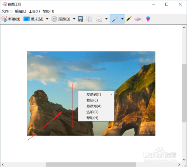This screenshot has width=187, height=167.
Task: Click the Snipping Tool title bar icon
Action: click(4, 4)
